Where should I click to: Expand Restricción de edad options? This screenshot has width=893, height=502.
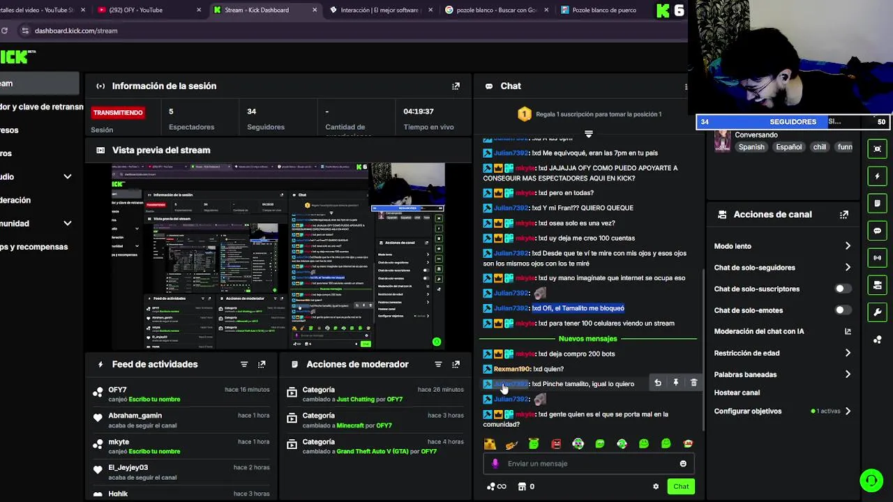(848, 353)
